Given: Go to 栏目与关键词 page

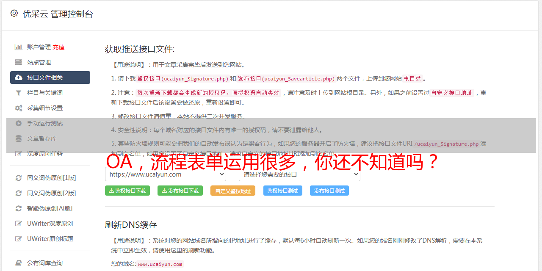Looking at the screenshot, I should click(45, 93).
